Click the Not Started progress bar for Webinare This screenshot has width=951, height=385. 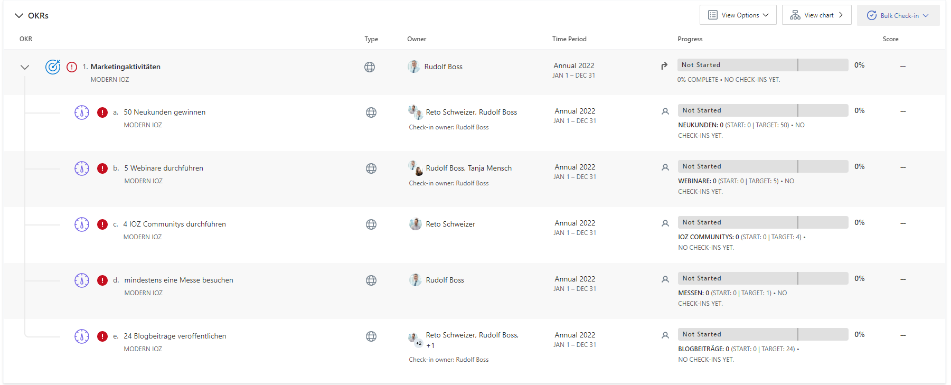pos(763,166)
